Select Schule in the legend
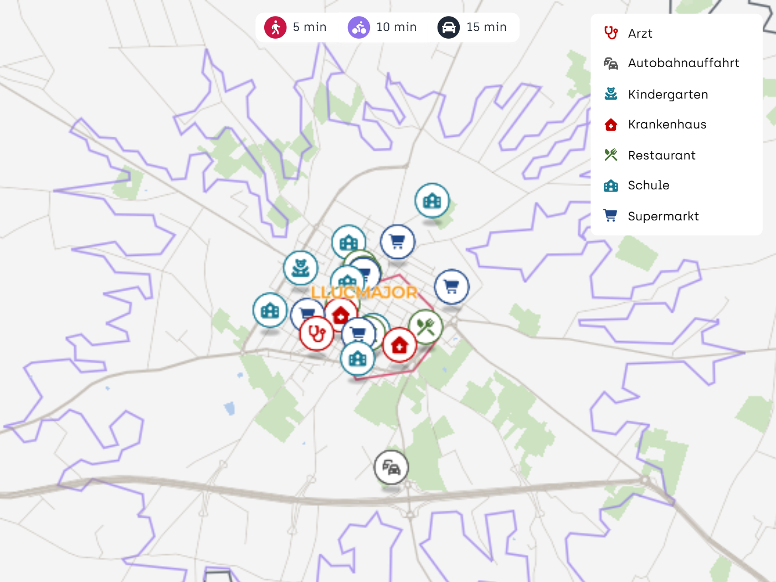The height and width of the screenshot is (582, 776). (648, 186)
